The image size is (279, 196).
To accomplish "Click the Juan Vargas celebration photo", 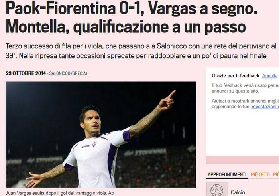I will click(x=101, y=135).
